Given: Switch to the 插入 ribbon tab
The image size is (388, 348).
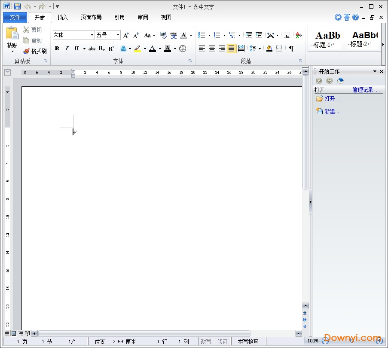Looking at the screenshot, I should coord(63,18).
